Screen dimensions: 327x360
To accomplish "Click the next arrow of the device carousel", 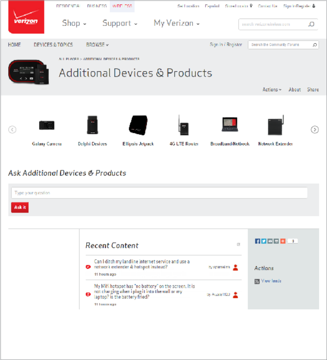I will tap(315, 130).
